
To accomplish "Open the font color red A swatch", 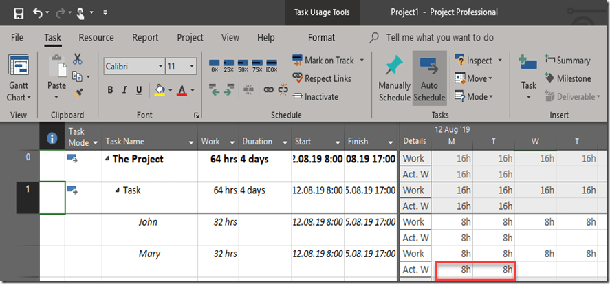I will tap(182, 90).
